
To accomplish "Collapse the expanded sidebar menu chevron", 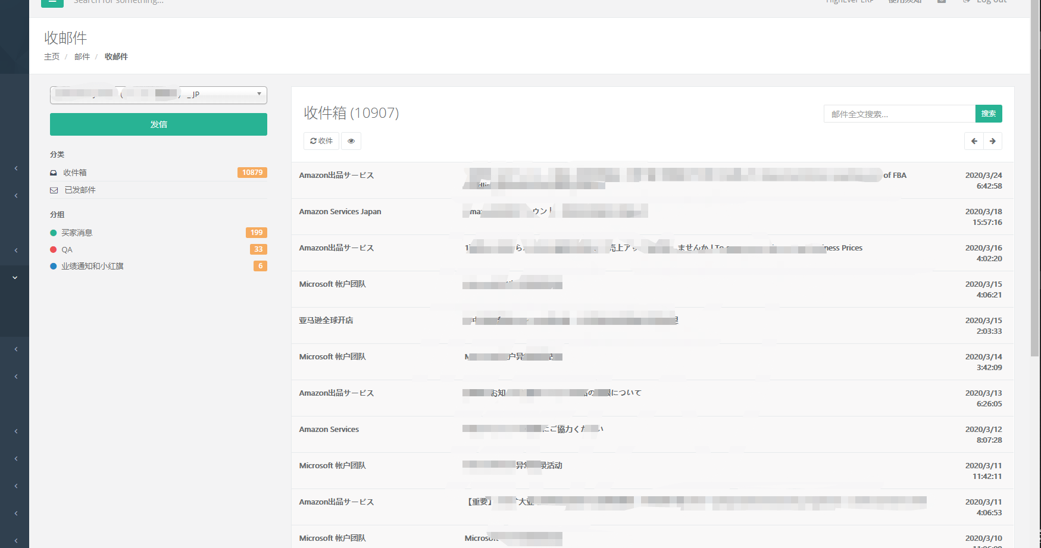I will (x=15, y=277).
